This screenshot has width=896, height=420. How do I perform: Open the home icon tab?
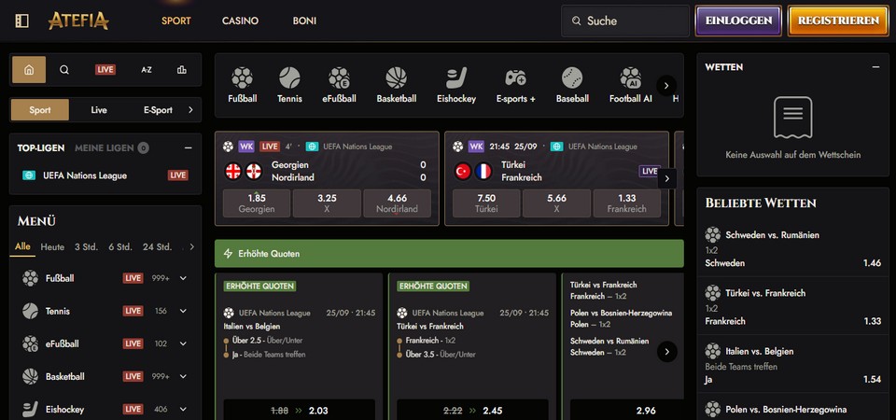29,70
